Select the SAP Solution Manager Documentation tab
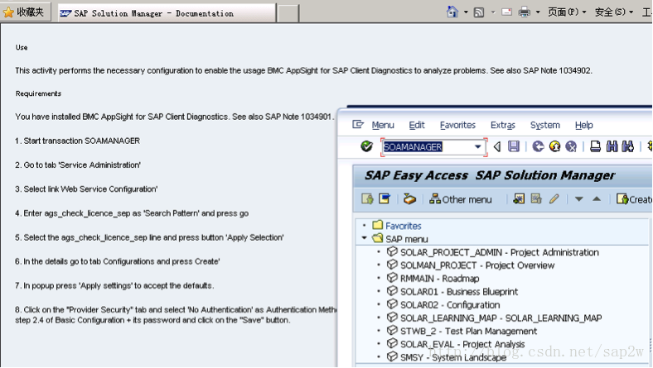The height and width of the screenshot is (368, 653). [167, 13]
